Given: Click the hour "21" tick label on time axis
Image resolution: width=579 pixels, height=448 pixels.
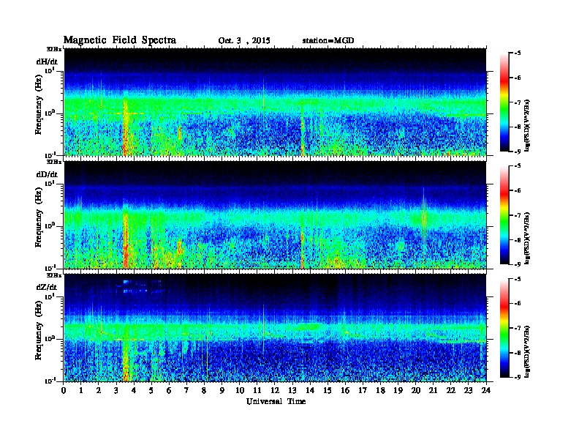Looking at the screenshot, I should 433,390.
